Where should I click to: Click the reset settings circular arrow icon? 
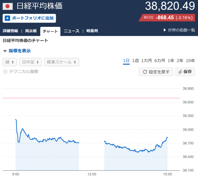[145, 72]
